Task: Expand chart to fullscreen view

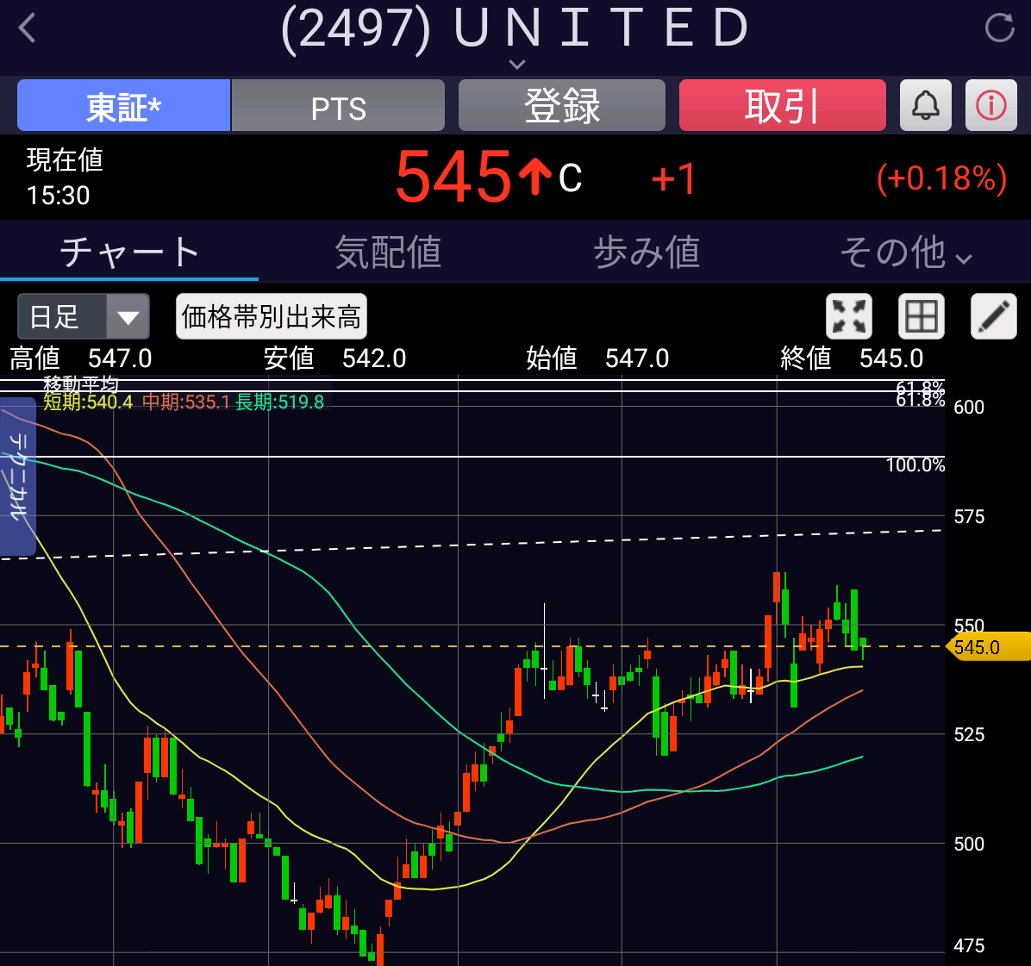Action: 848,316
